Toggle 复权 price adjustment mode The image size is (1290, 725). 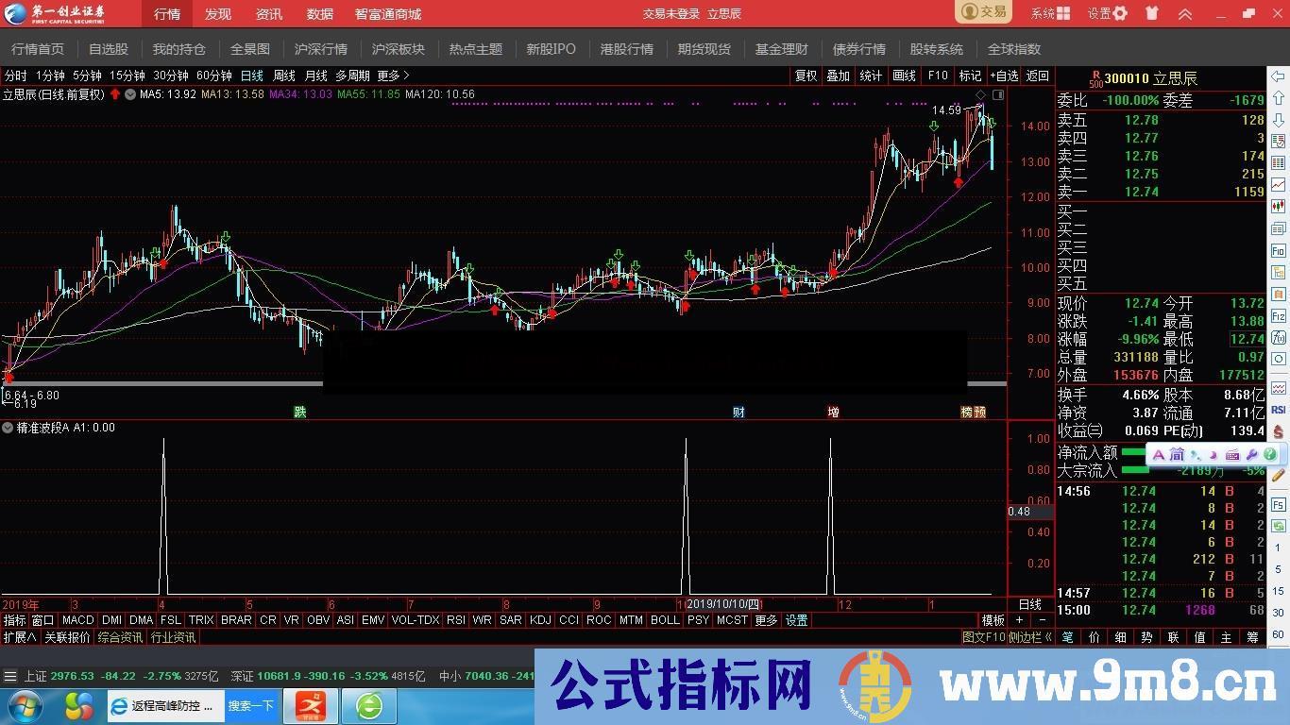(805, 76)
